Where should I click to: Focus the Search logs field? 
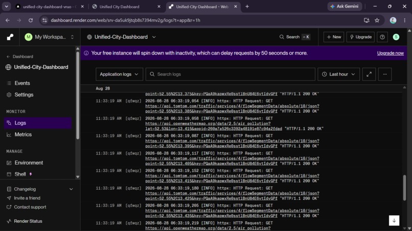(x=230, y=74)
